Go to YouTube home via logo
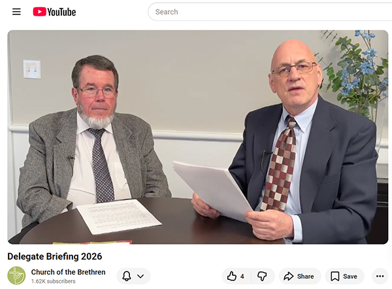Screen dimensions: 392x289 point(54,12)
